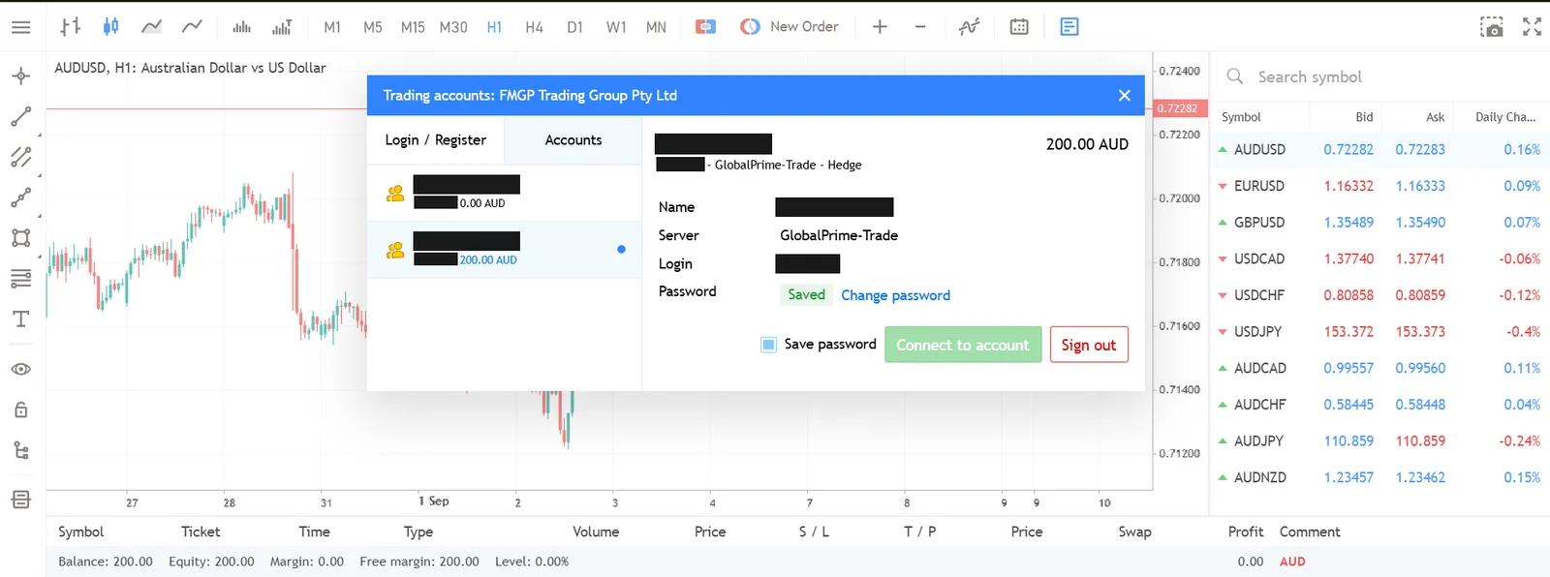Toggle the one-click trading panel icon

coord(706,27)
